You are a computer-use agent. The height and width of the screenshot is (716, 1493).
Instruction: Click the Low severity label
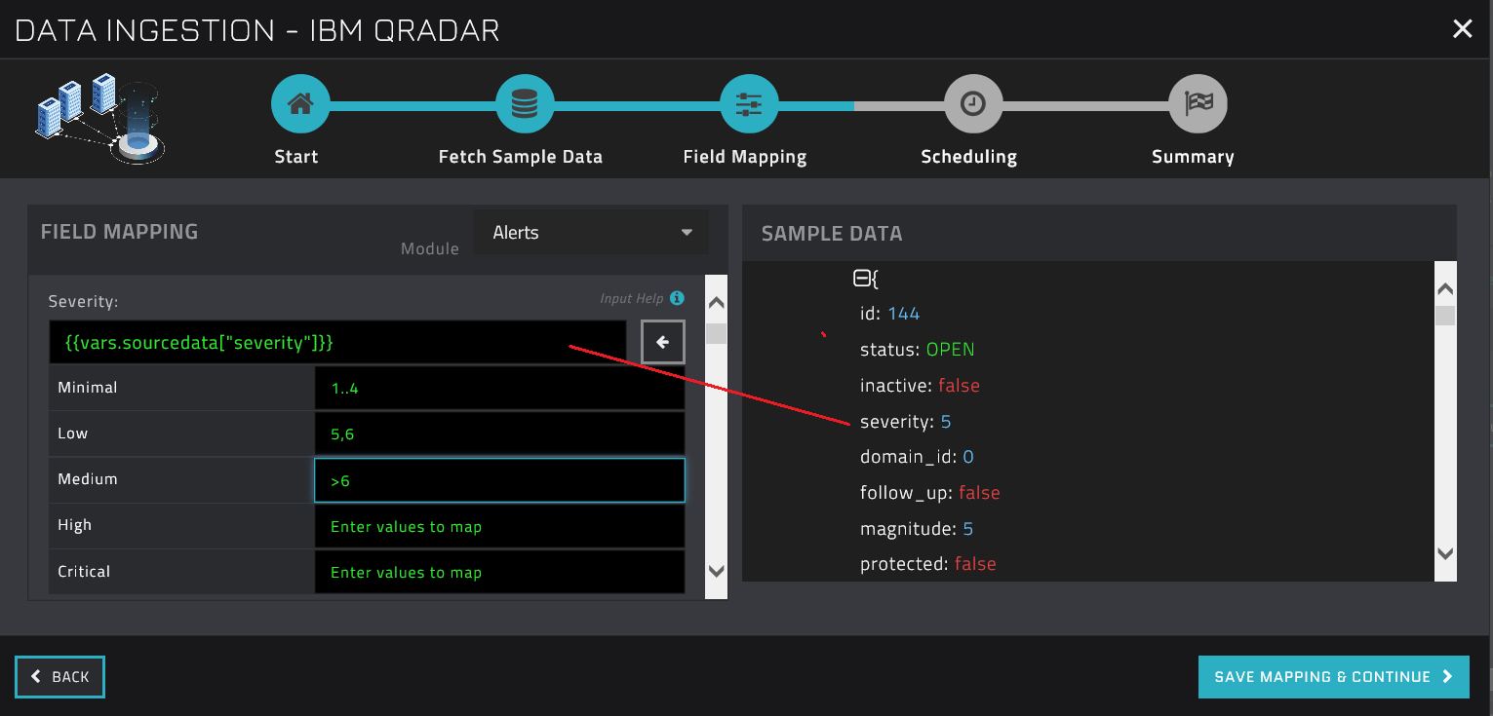point(73,433)
